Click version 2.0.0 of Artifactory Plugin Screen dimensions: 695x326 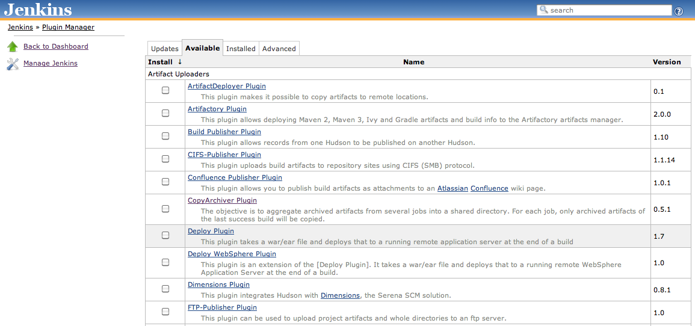(x=662, y=114)
